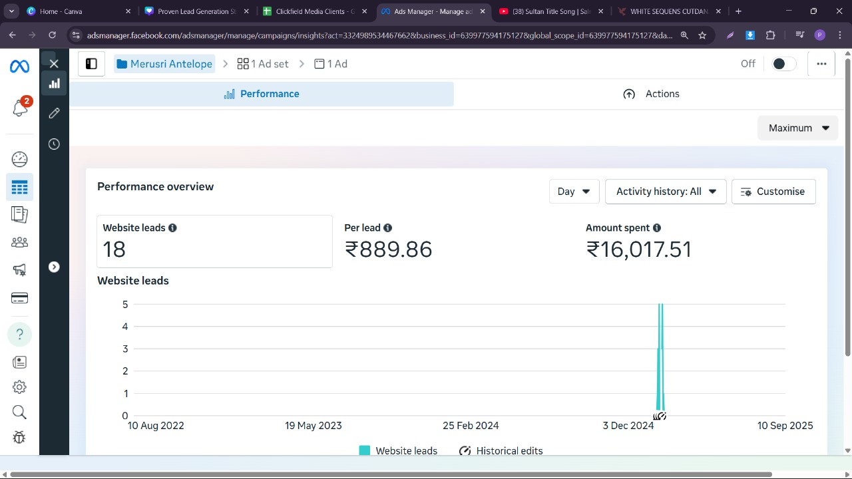Open the history clock icon
Viewport: 852px width, 479px height.
[x=54, y=144]
